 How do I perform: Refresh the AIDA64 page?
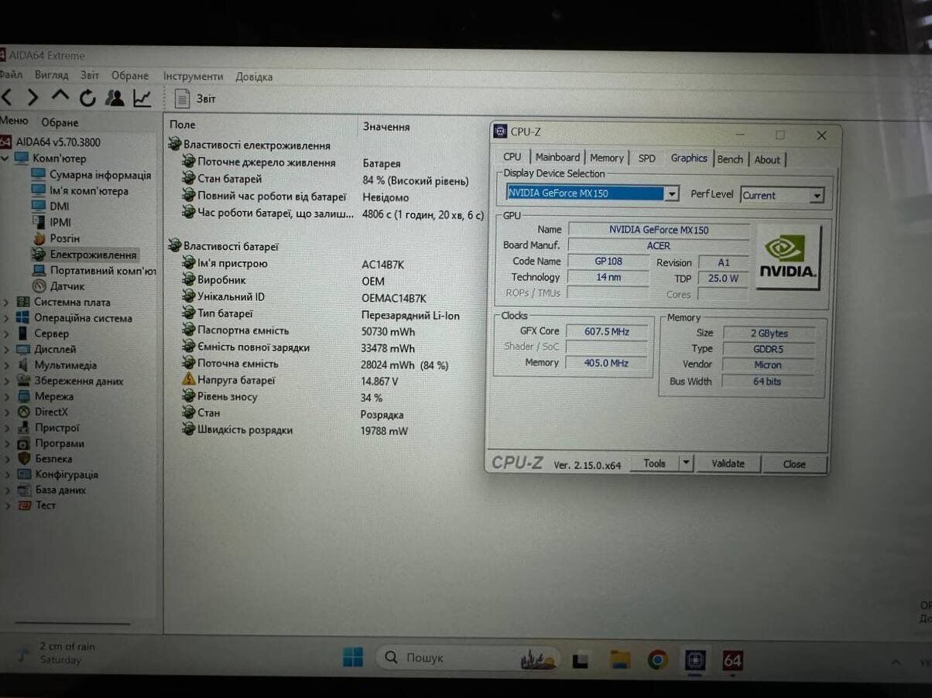tap(87, 98)
